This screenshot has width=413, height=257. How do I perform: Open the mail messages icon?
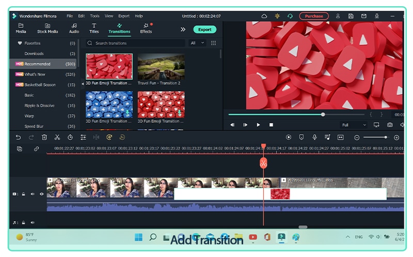pos(364,16)
